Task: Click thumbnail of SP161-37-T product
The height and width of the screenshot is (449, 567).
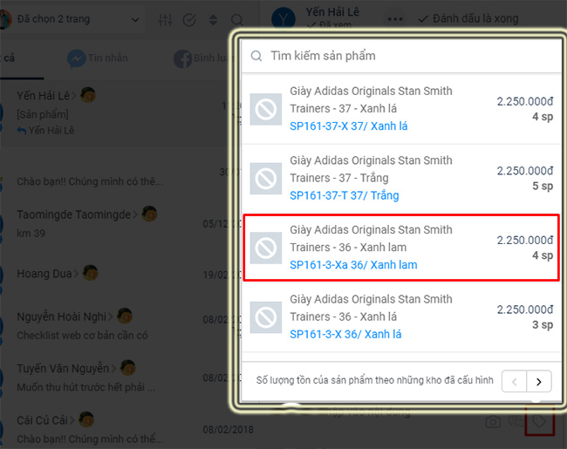Action: (x=266, y=179)
